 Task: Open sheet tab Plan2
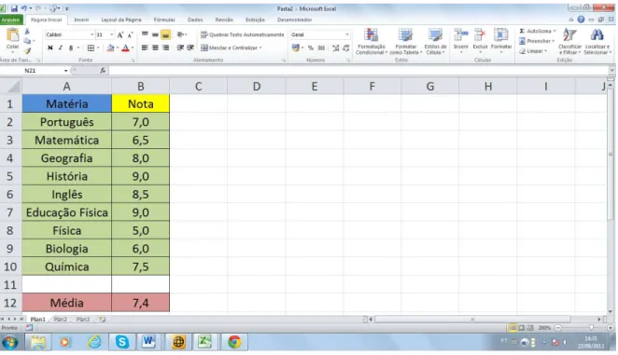tap(61, 320)
